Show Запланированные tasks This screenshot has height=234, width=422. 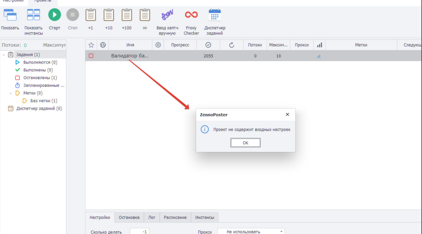(44, 86)
